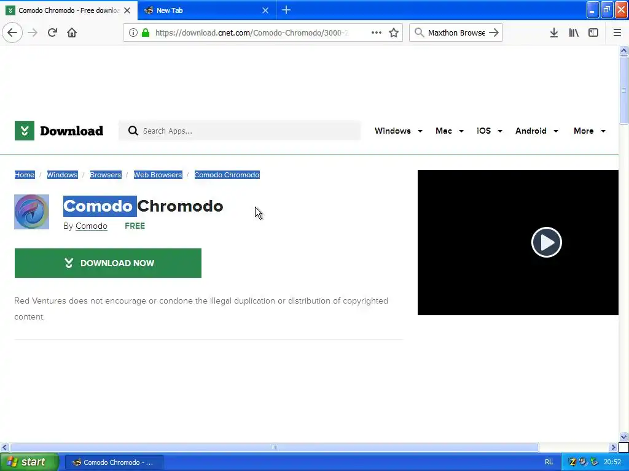
Task: Bookmark this page with the star
Action: [x=394, y=33]
